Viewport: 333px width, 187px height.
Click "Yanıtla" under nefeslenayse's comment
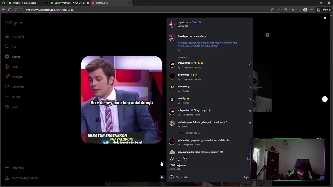[x=185, y=127]
